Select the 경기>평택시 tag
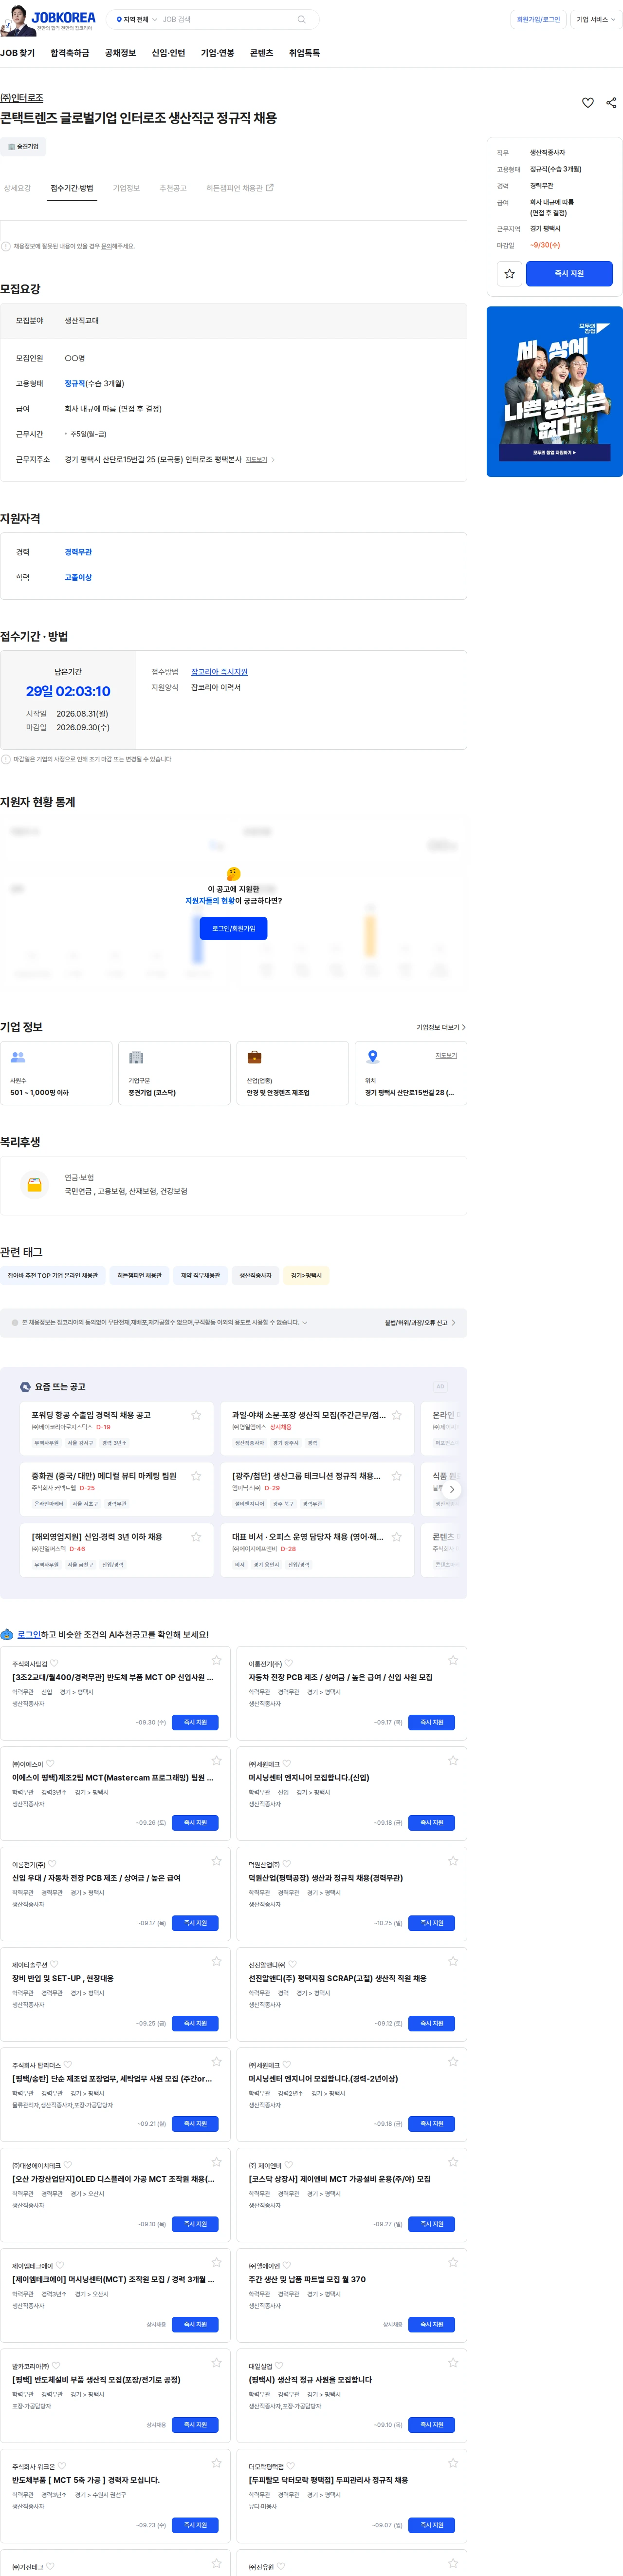The image size is (623, 2576). point(307,1275)
